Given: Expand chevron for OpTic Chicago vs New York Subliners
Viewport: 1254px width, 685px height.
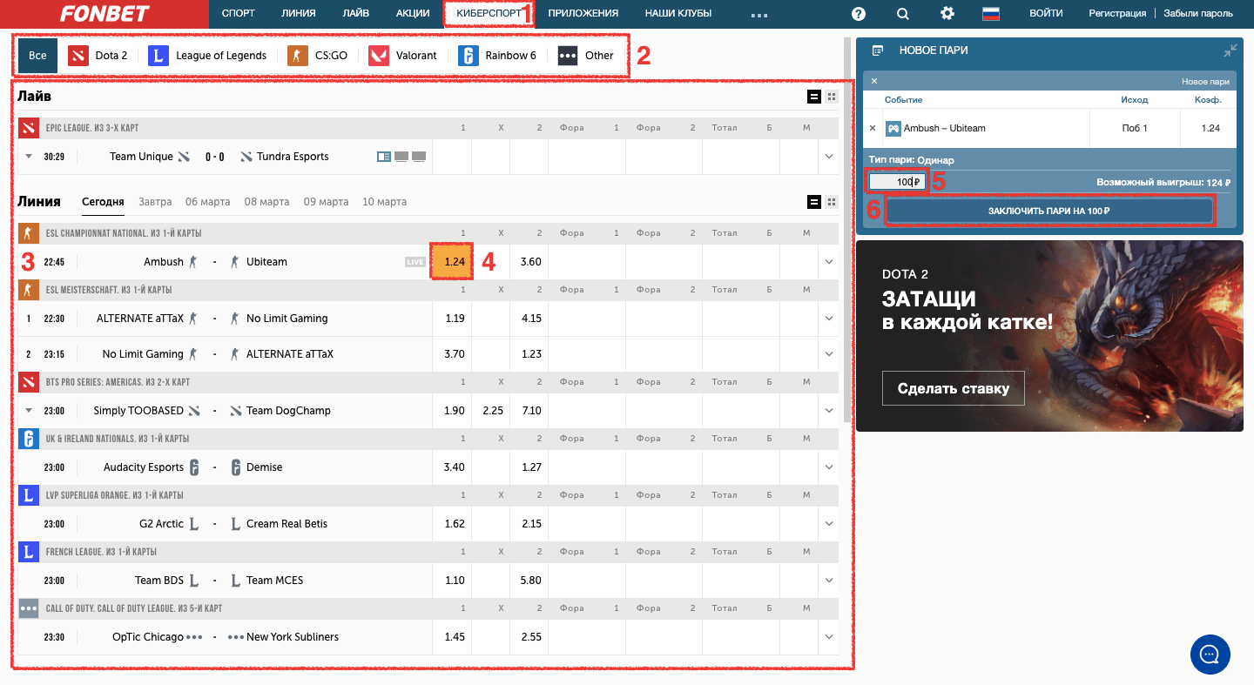Looking at the screenshot, I should (828, 637).
